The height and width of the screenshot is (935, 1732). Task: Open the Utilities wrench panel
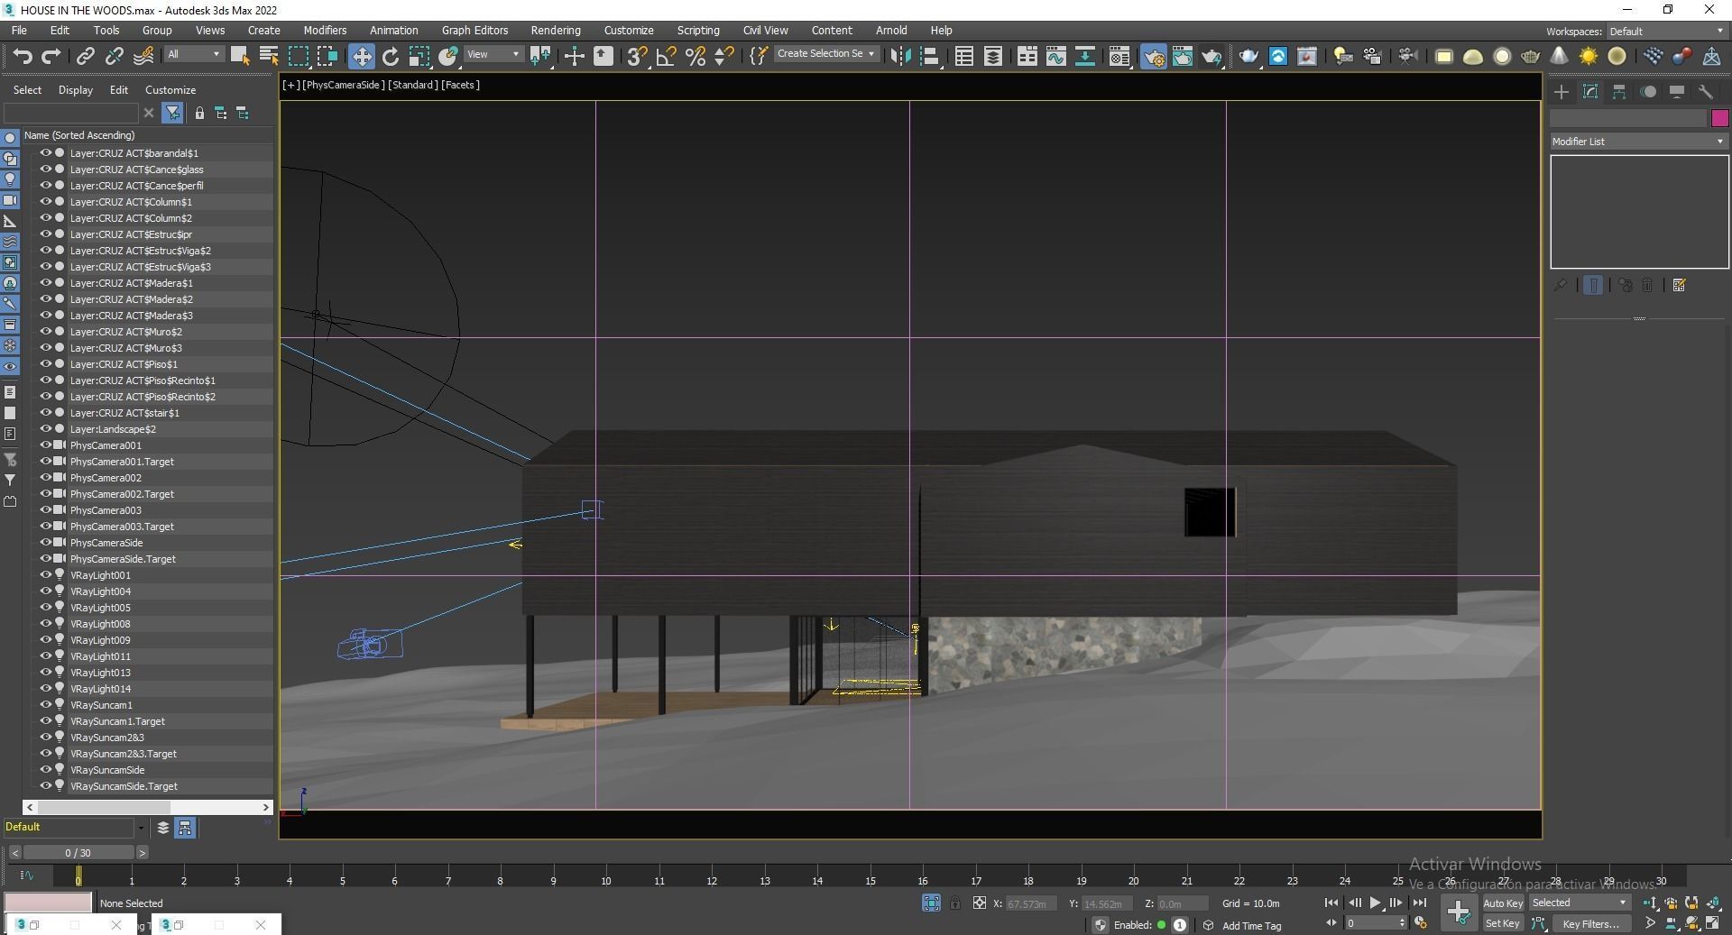tap(1706, 92)
